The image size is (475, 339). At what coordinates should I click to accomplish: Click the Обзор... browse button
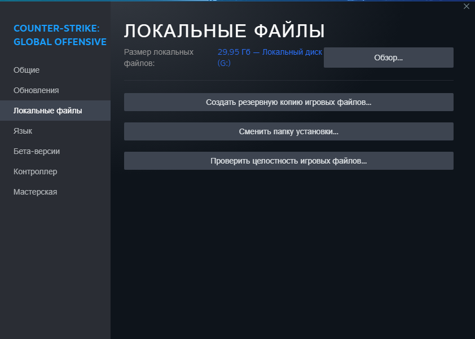tap(388, 58)
